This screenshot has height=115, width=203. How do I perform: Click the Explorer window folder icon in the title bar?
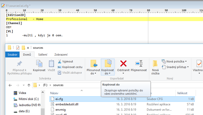[9, 47]
